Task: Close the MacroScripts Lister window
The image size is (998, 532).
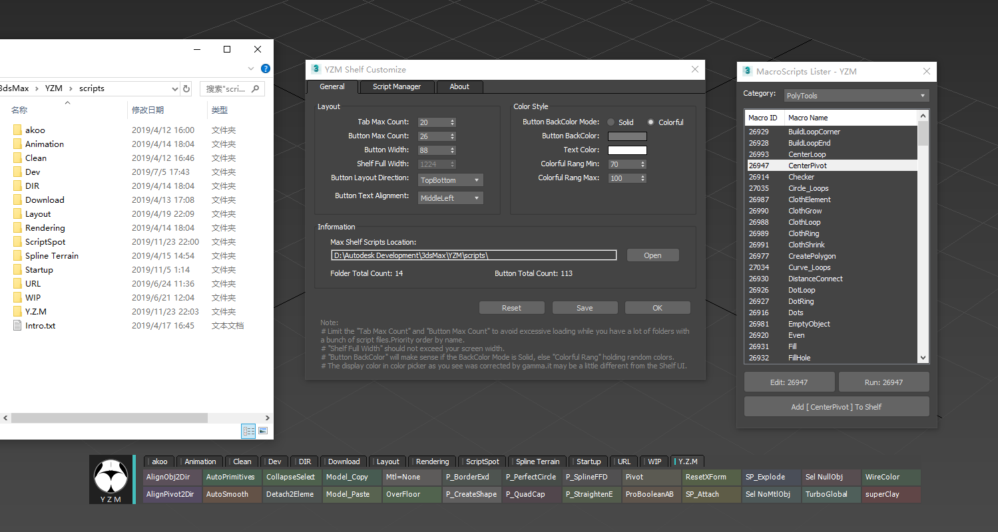Action: [927, 71]
